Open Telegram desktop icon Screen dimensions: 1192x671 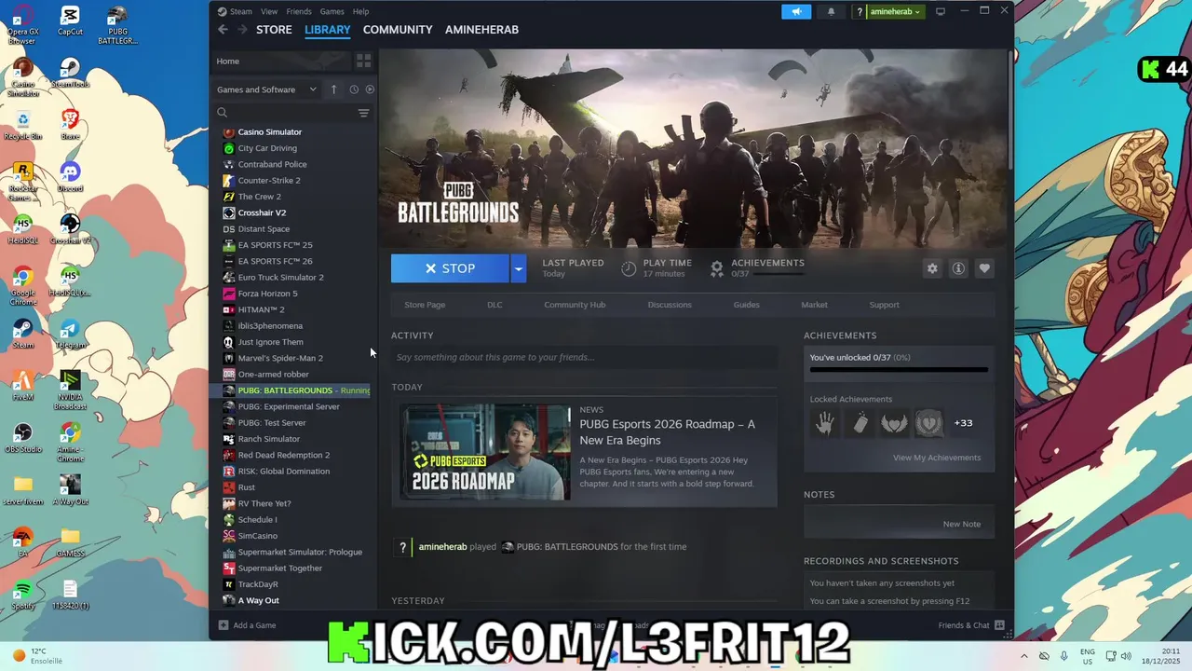coord(70,334)
